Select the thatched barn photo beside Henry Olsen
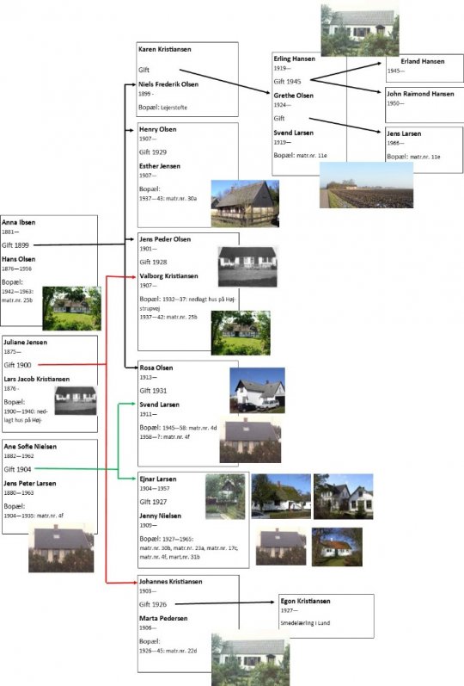464x686 pixels. point(245,203)
